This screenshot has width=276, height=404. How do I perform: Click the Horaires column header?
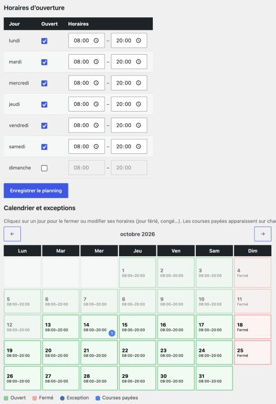78,24
